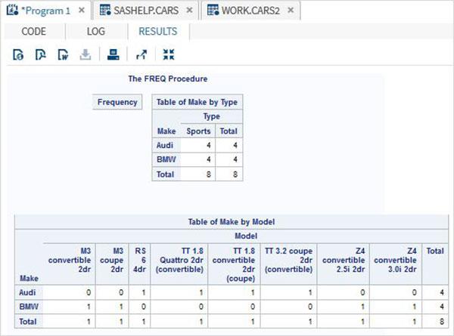Close the SASHELP.CARS tab
Viewport: 454px width, 336px height.
coord(189,11)
